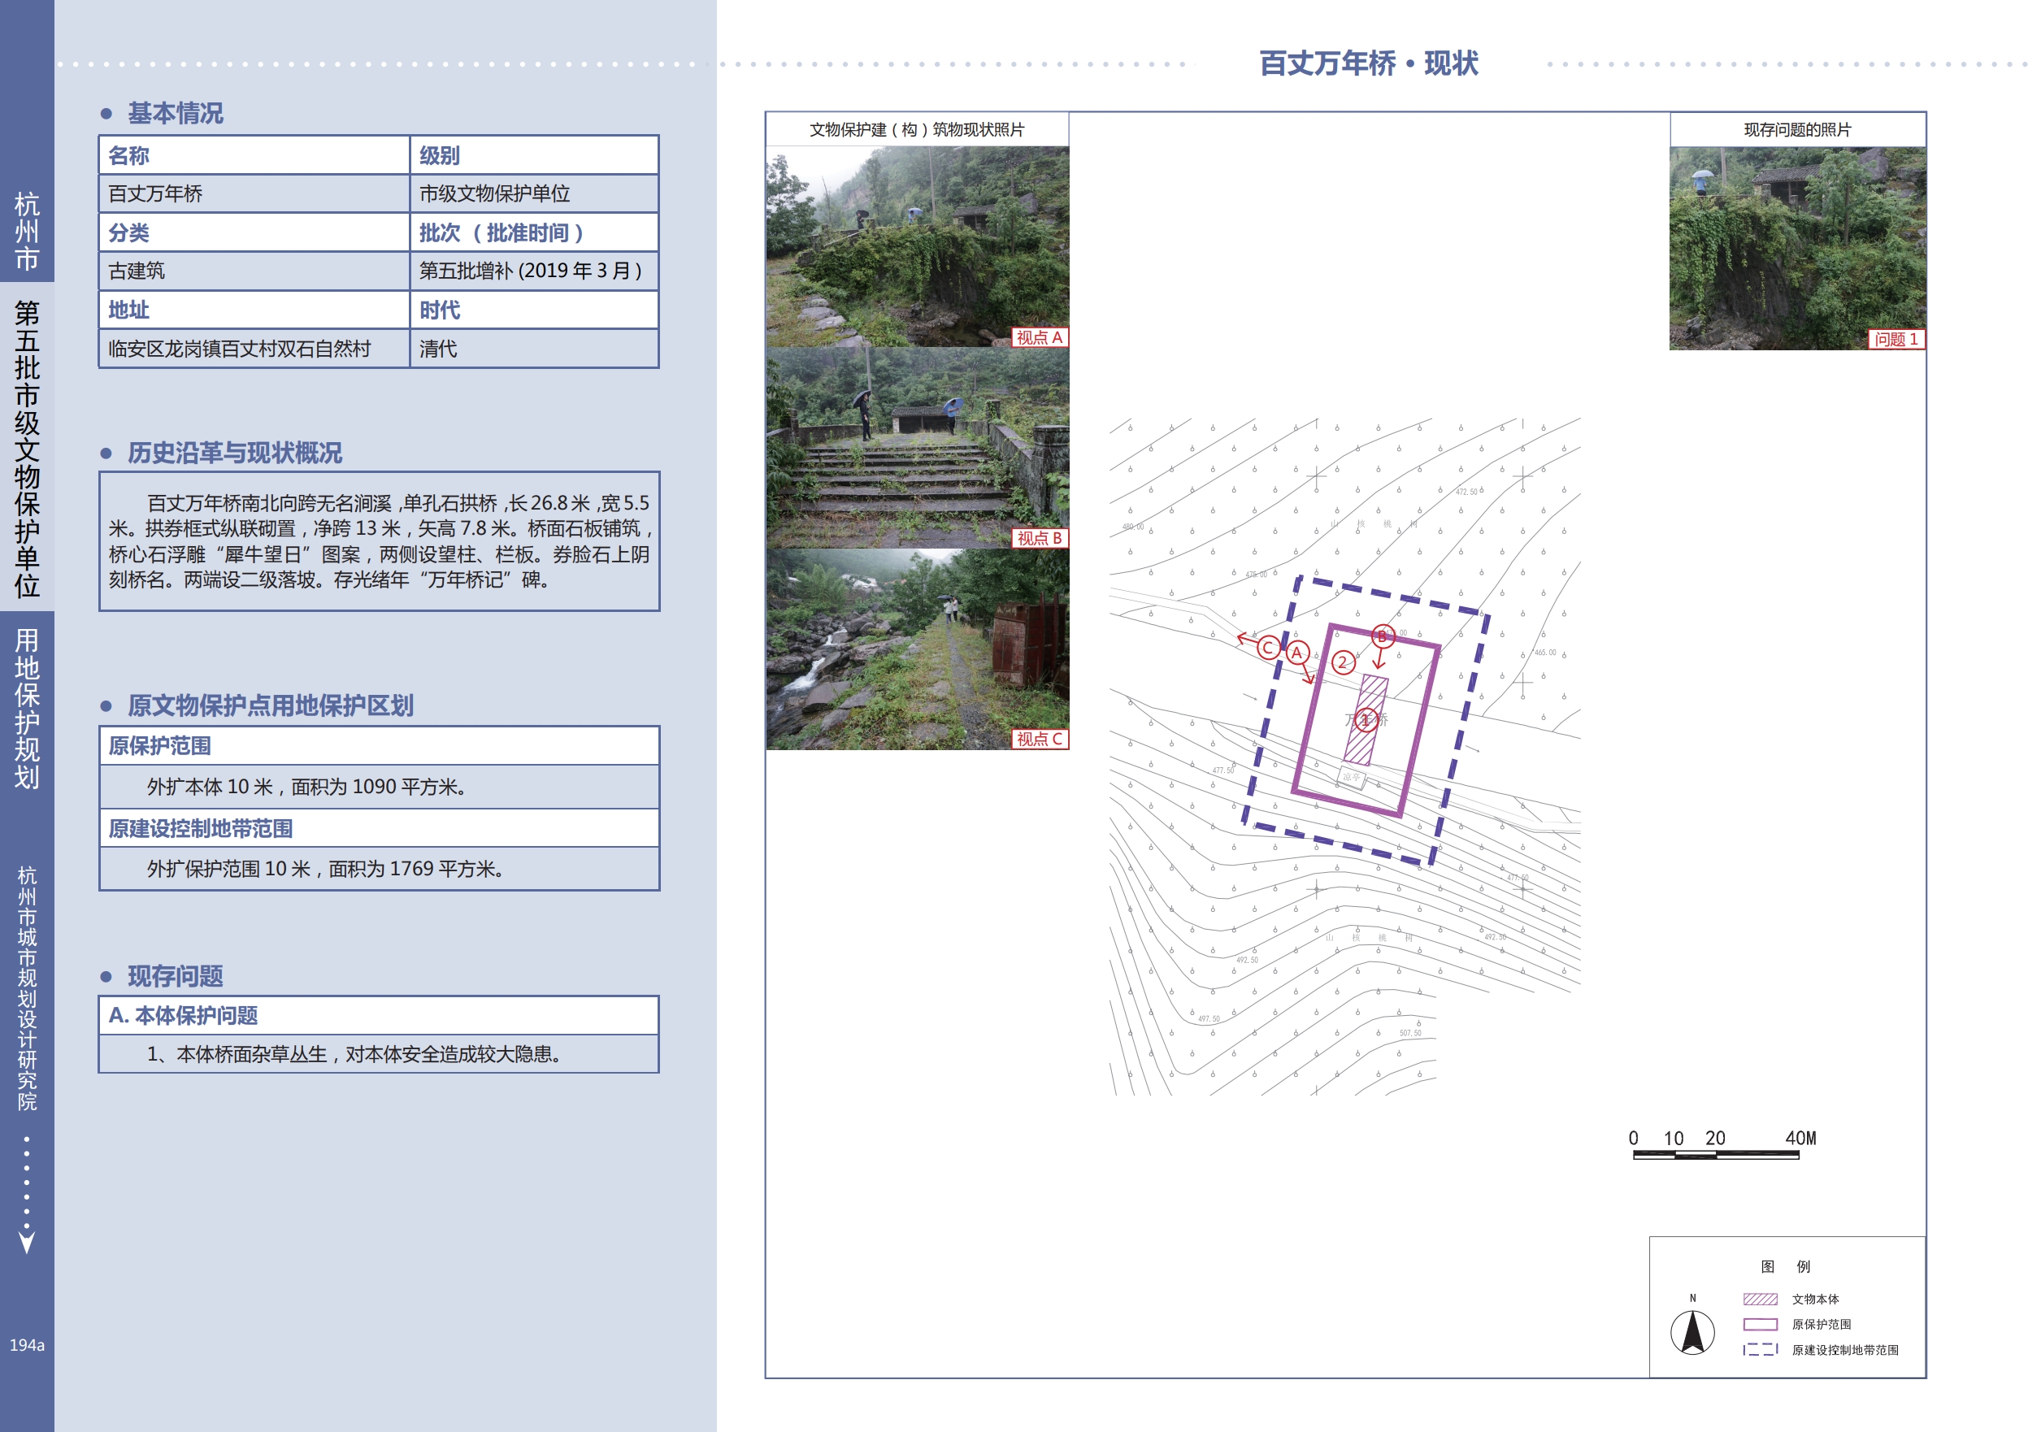Click circled number 1 marker on bridge
The image size is (2028, 1432).
click(1366, 720)
